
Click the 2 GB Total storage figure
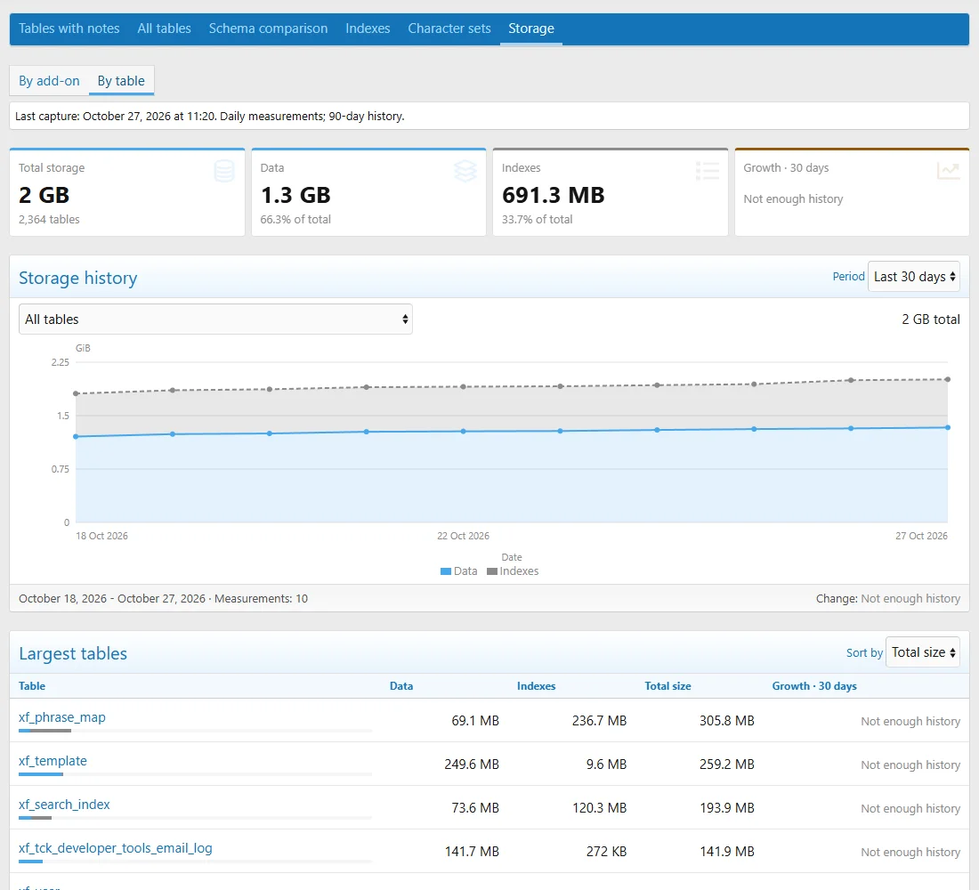pyautogui.click(x=44, y=195)
